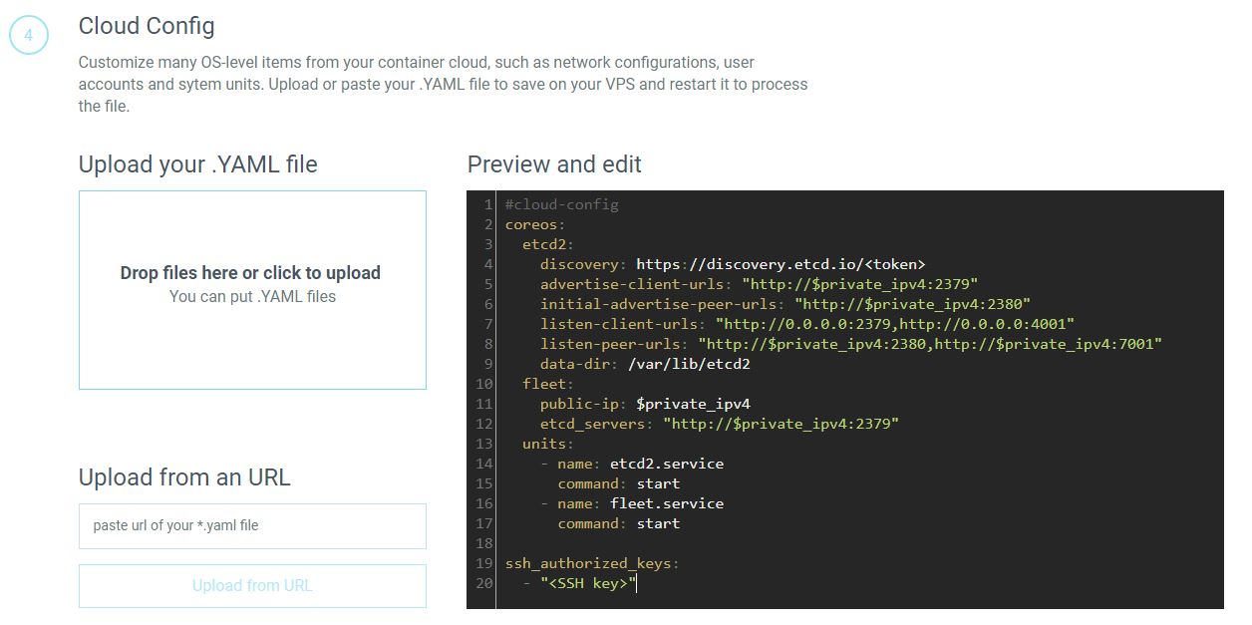This screenshot has width=1252, height=625.
Task: Click line number 18 in the gutter
Action: click(x=484, y=543)
